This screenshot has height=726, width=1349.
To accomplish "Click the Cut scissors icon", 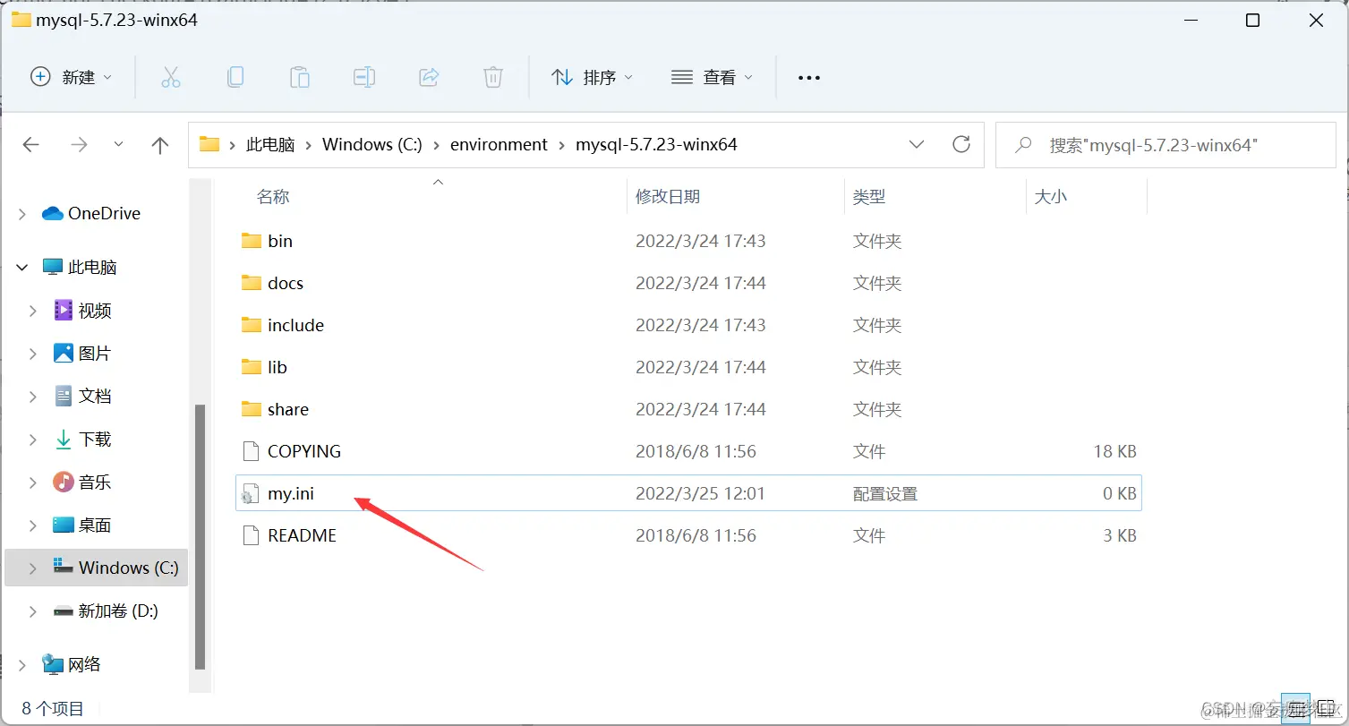I will [171, 77].
